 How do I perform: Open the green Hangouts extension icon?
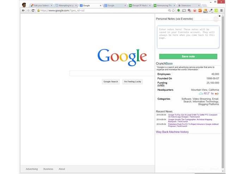pyautogui.click(x=179, y=11)
